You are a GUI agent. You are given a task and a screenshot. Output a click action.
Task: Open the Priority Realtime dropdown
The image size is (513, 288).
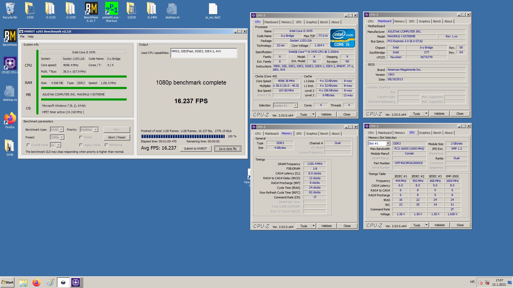(89, 130)
